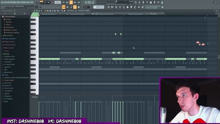Image resolution: width=220 pixels, height=124 pixels.
Task: Click the transport play button
Action: click(x=45, y=2)
